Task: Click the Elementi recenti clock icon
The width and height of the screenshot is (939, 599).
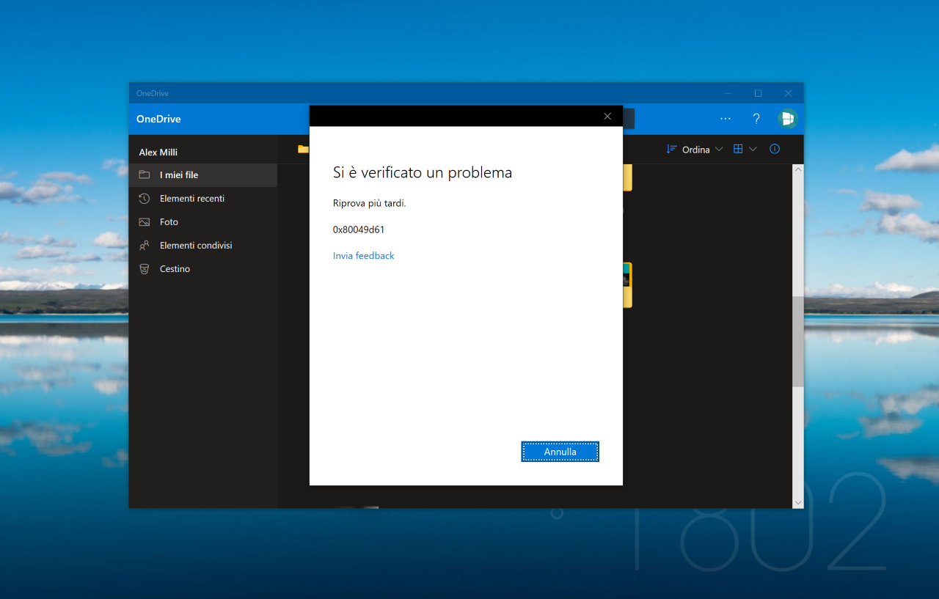Action: pos(145,199)
